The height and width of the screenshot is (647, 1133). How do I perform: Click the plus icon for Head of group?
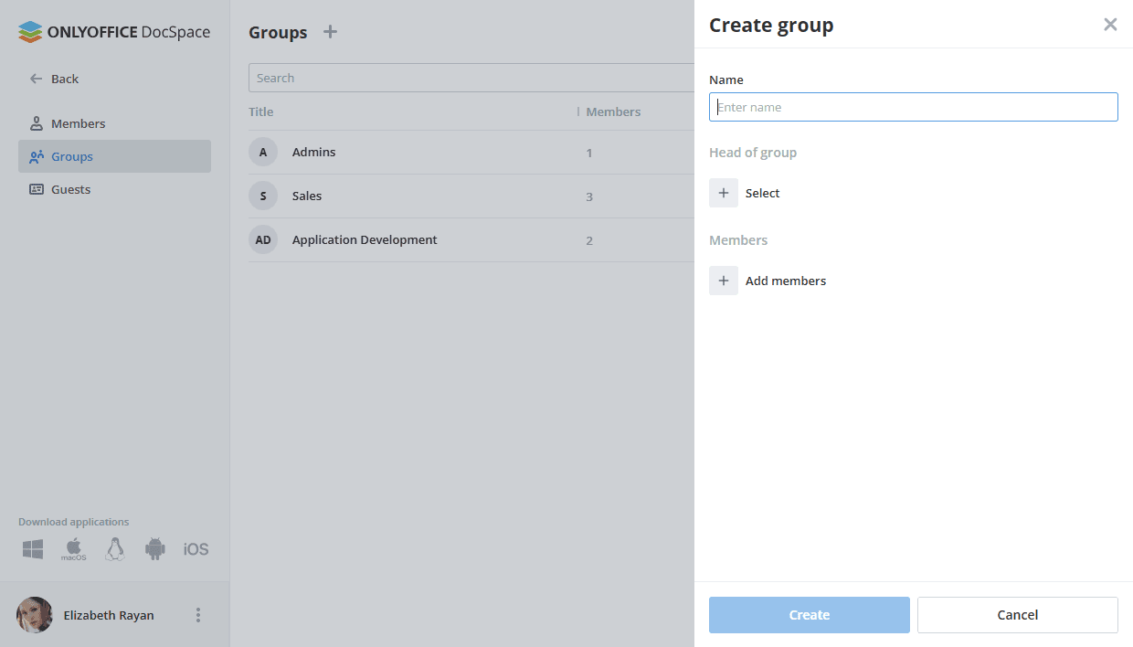(724, 193)
